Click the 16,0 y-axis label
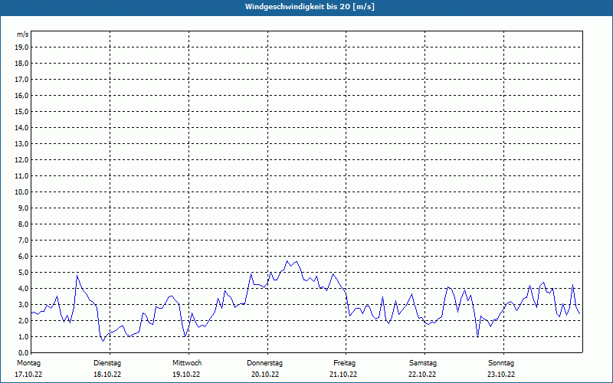 pos(21,95)
